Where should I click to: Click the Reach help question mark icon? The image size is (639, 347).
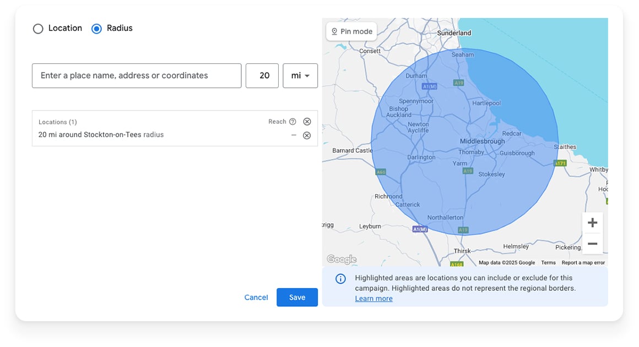coord(293,122)
